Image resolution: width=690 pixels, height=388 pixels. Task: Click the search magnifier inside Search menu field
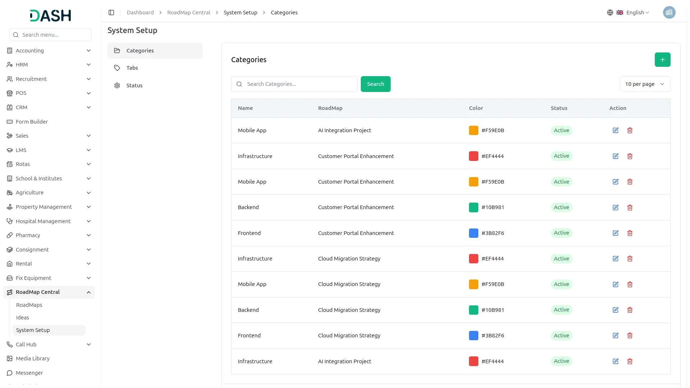(15, 34)
